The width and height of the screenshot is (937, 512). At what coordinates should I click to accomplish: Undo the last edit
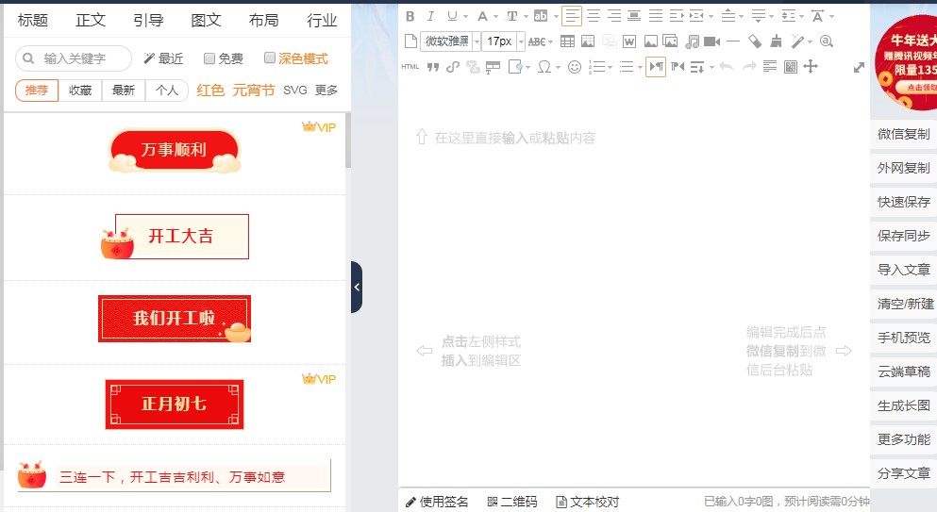[726, 66]
